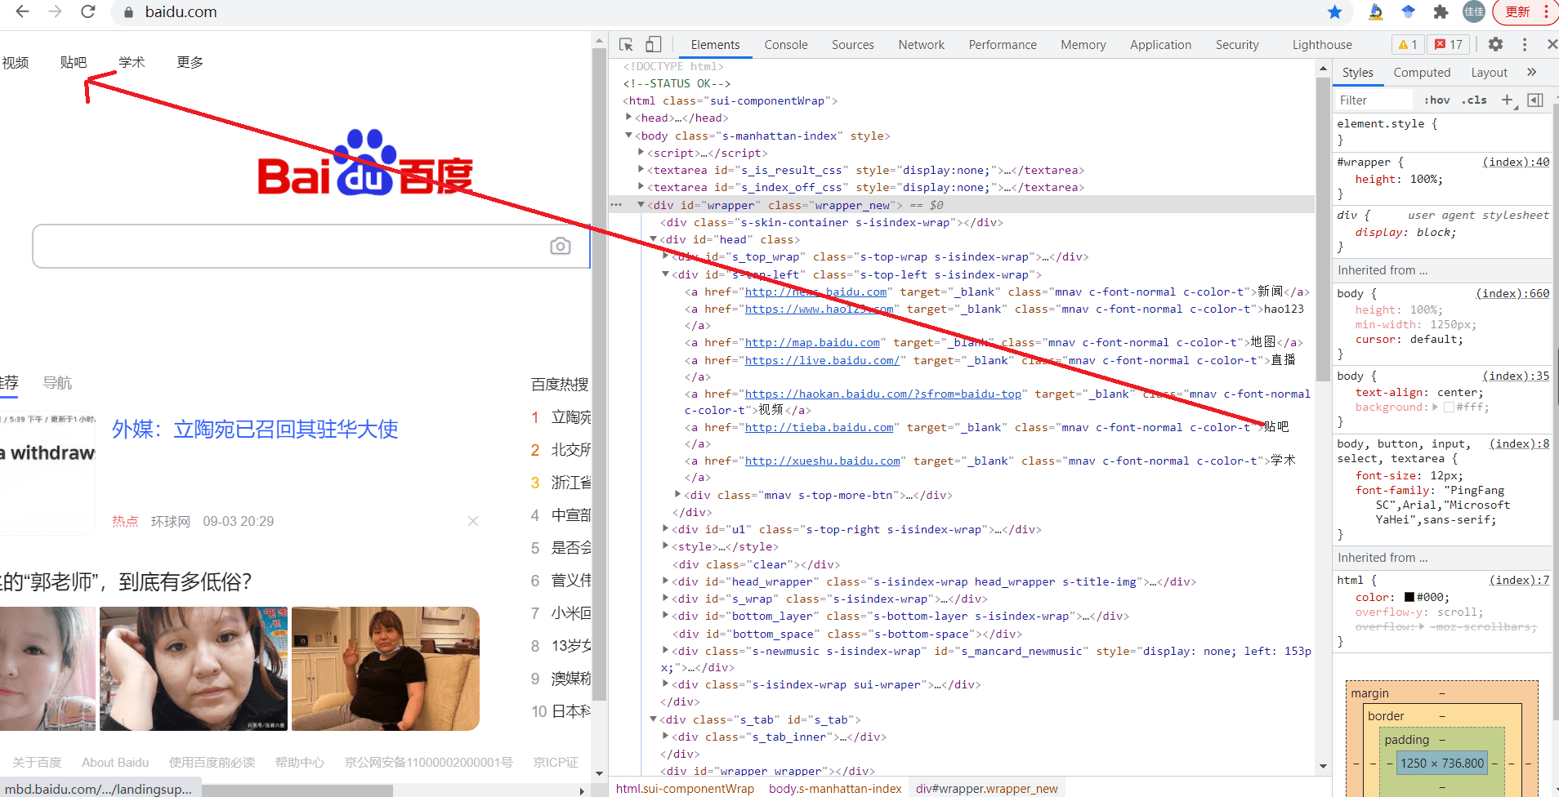The image size is (1559, 797).
Task: Click the blue bookmark star
Action: click(1335, 11)
